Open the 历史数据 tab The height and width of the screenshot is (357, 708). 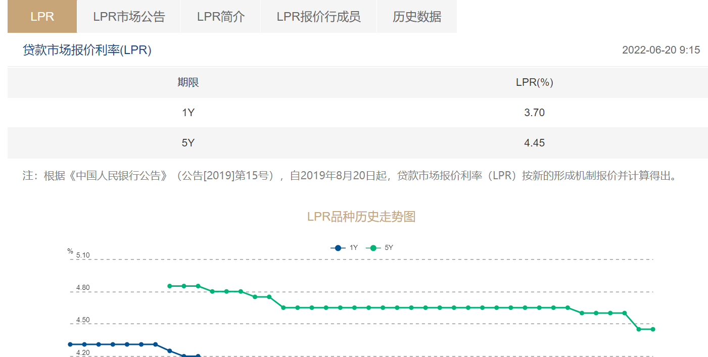coord(417,17)
